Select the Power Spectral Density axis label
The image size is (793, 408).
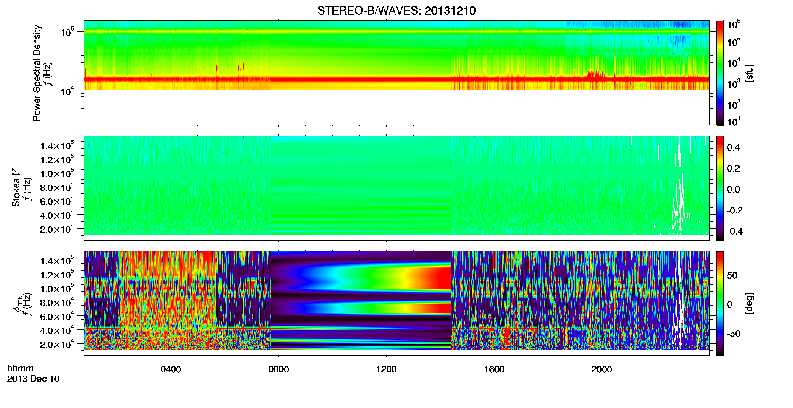[37, 73]
